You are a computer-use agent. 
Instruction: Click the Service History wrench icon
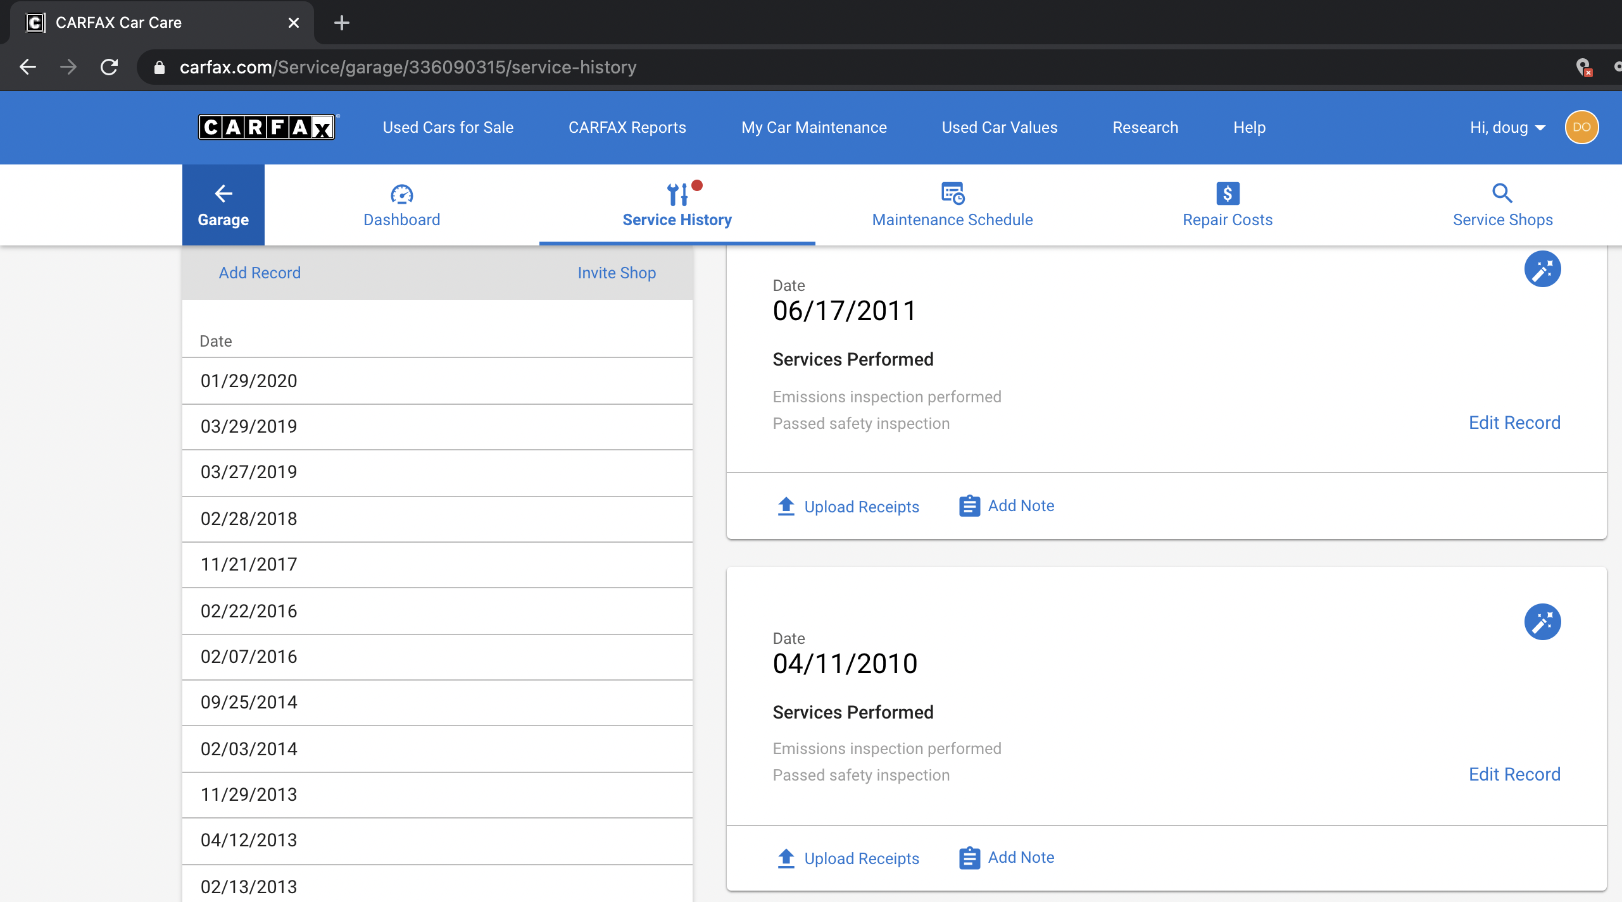tap(677, 194)
